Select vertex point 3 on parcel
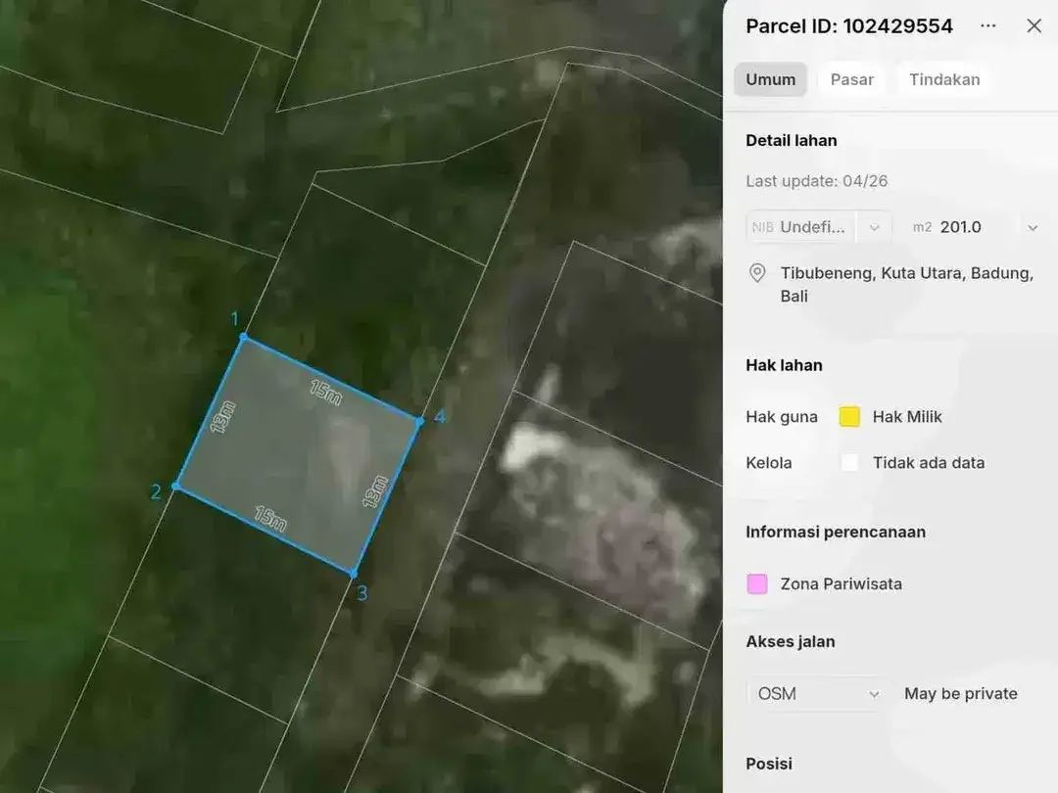This screenshot has height=793, width=1058. tap(353, 574)
